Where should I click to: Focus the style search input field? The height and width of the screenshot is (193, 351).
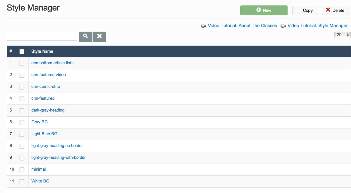[42, 36]
